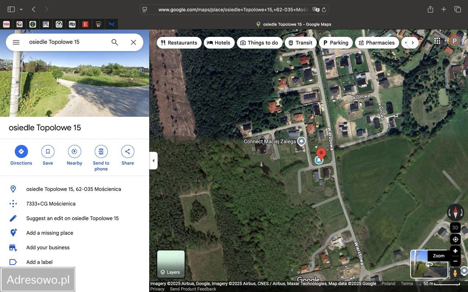Click Add a label
The height and width of the screenshot is (292, 468).
[75, 262]
